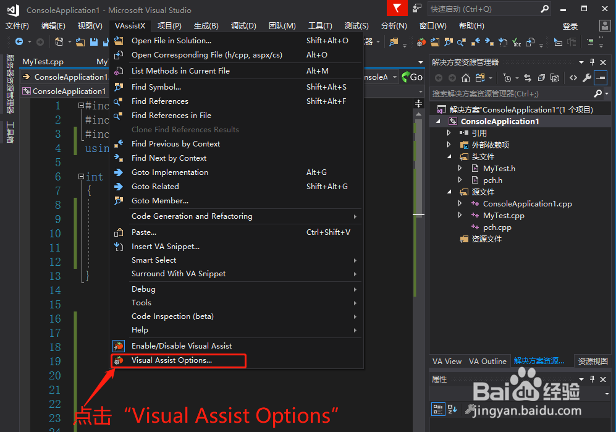Click the VA Find Symbol toolbar icon

click(448, 41)
